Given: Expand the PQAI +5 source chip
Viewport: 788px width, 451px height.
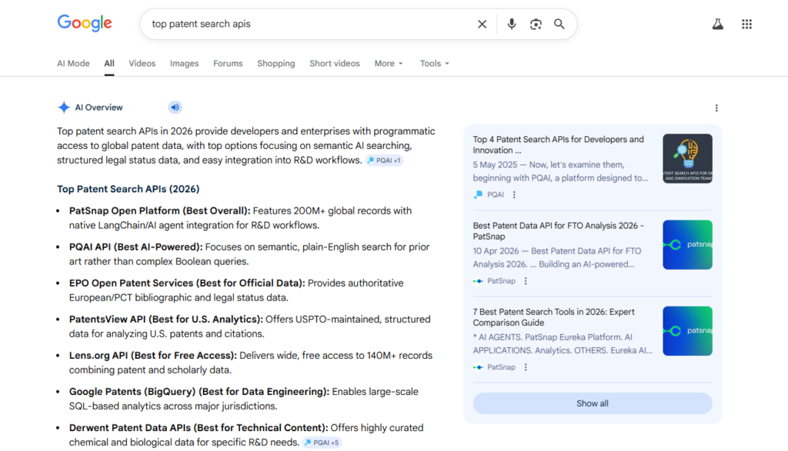Looking at the screenshot, I should point(322,443).
